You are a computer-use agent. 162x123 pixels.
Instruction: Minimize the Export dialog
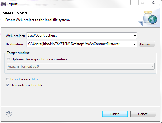point(134,3)
